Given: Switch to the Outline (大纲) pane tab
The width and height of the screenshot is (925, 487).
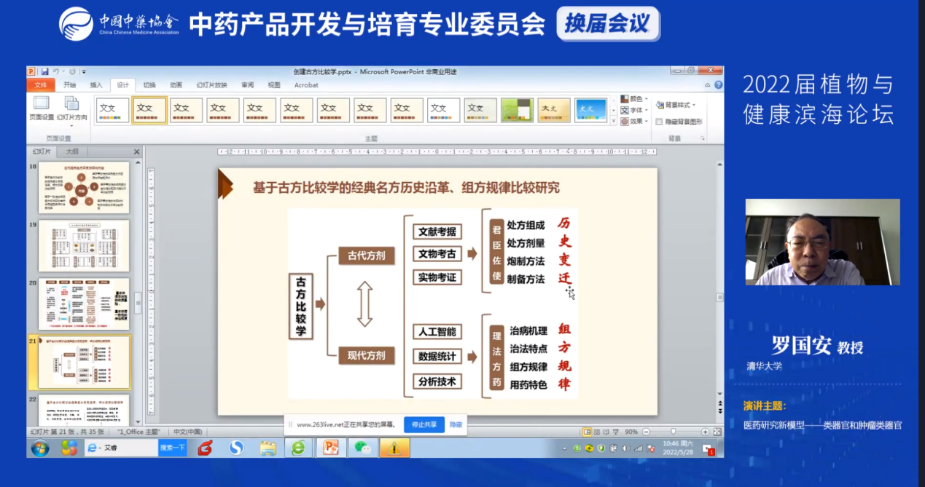Looking at the screenshot, I should pyautogui.click(x=72, y=152).
